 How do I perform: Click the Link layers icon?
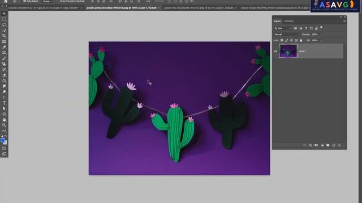pyautogui.click(x=304, y=145)
